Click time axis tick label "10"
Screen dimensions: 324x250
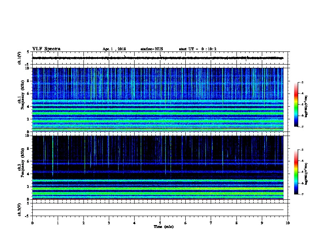point(288,223)
